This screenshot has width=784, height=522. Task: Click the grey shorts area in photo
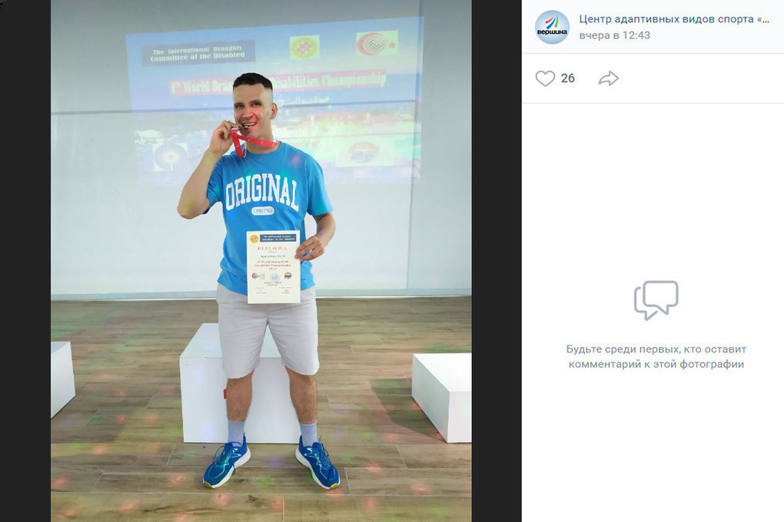pyautogui.click(x=267, y=332)
